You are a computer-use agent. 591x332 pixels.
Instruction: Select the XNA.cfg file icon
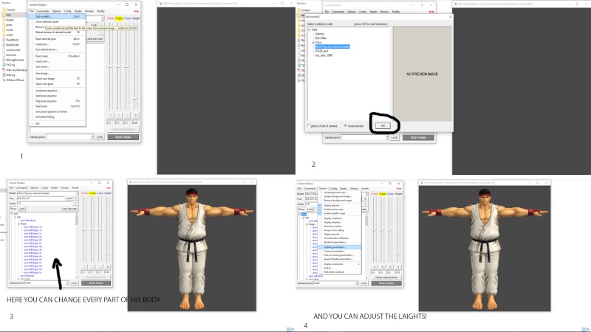[x=4, y=75]
